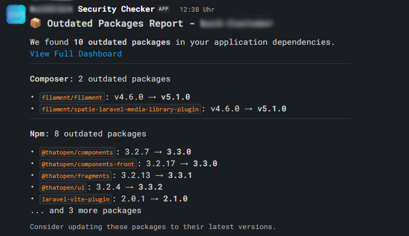The width and height of the screenshot is (409, 236).
Task: Open the Security Checker sender name
Action: pyautogui.click(x=116, y=10)
